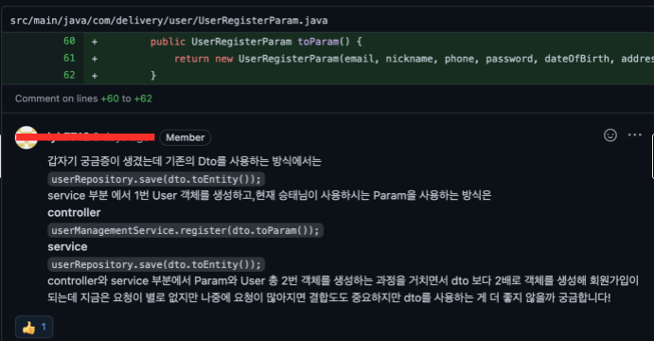Click the thumbs-up reaction counter
This screenshot has width=654, height=341.
pos(34,327)
